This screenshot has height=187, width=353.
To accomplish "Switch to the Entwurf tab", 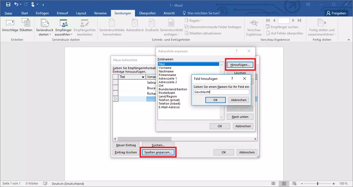I will [62, 13].
